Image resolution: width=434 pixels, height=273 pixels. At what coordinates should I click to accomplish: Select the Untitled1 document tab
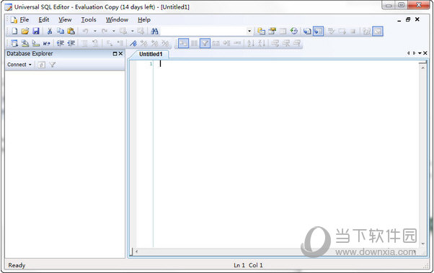coord(151,54)
